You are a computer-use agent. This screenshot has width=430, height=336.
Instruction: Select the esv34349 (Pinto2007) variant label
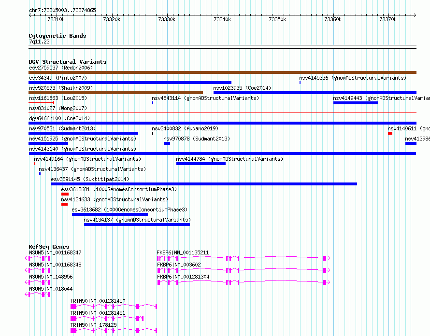coord(58,78)
